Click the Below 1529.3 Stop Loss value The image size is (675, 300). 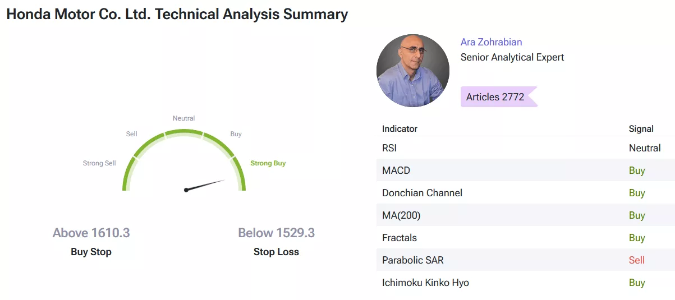[x=276, y=233]
